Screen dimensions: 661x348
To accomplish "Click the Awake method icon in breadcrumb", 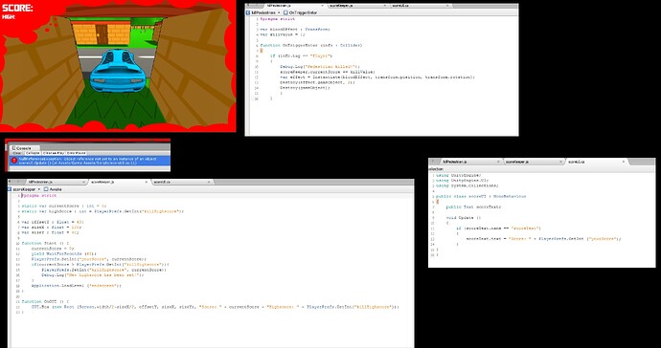I will 46,189.
